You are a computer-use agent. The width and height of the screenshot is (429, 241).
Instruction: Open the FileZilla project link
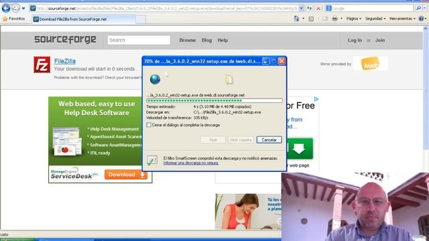click(x=65, y=61)
